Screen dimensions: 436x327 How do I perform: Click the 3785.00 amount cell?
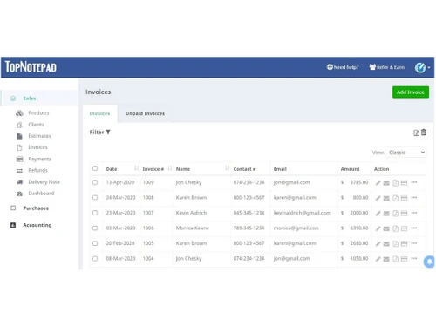(x=359, y=182)
